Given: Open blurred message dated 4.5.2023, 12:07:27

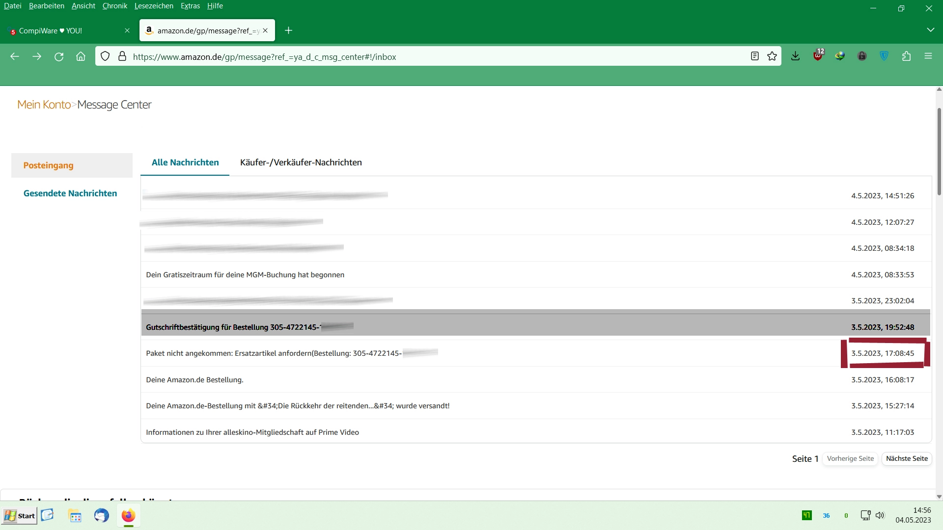Looking at the screenshot, I should tap(536, 222).
